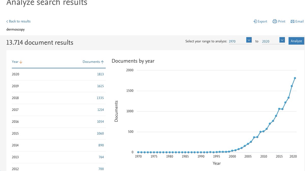
Task: Open 1054 documents for year 2016
Action: [x=100, y=122]
